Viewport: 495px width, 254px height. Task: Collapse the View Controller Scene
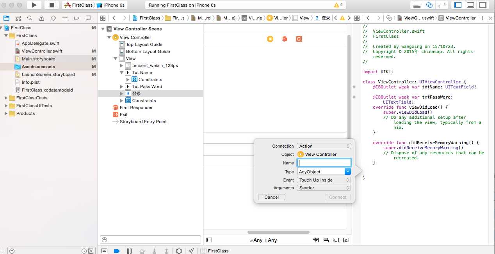click(x=103, y=29)
